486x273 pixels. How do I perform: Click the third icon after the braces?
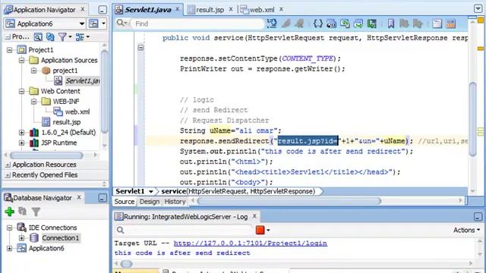358,24
